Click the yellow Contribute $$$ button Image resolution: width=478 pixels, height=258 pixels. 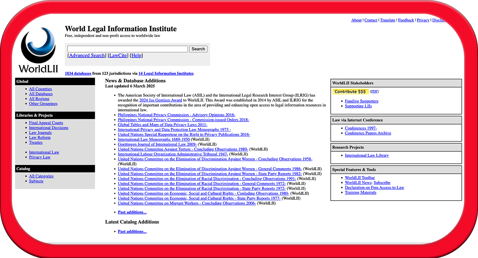(x=350, y=92)
